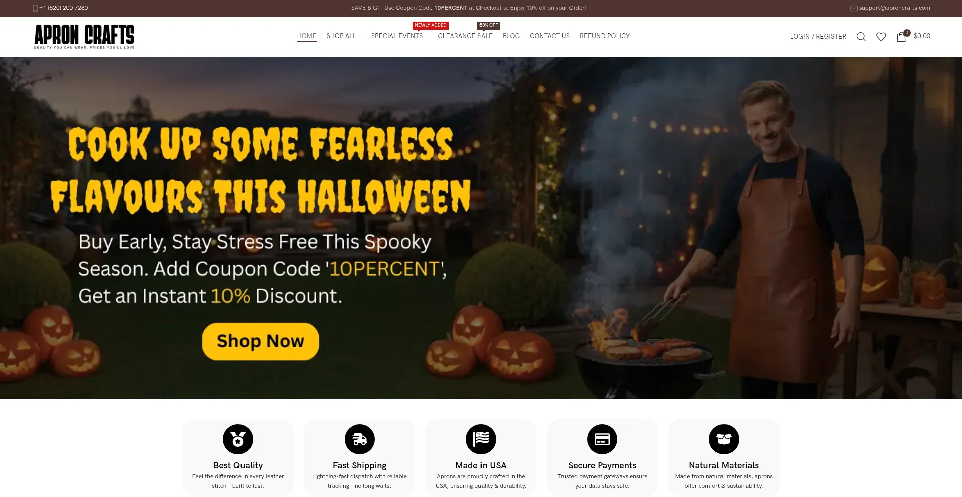962x497 pixels.
Task: Click the Apron Crafts logo
Action: point(84,37)
